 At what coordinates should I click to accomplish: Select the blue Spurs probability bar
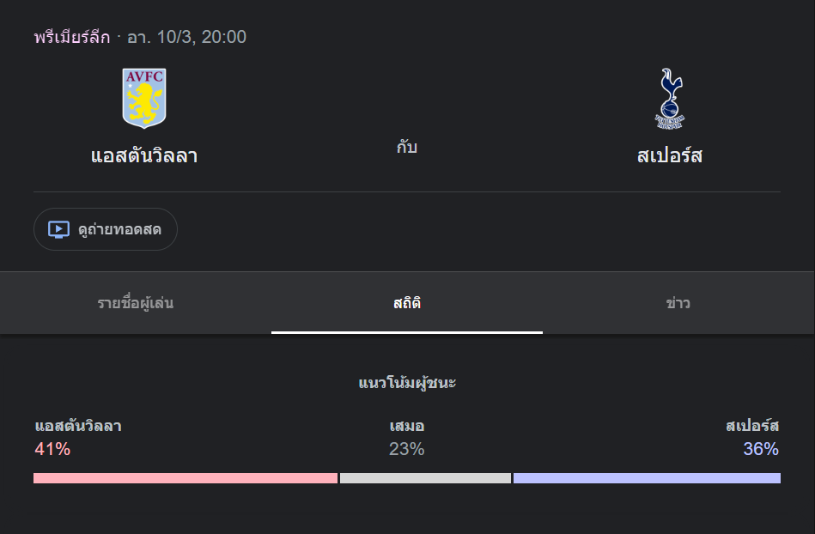[x=647, y=478]
